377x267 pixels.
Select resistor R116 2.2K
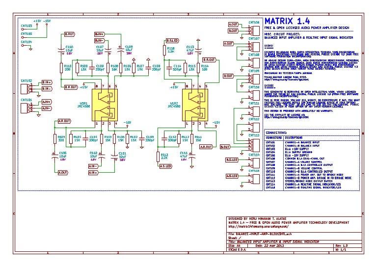click(x=164, y=50)
